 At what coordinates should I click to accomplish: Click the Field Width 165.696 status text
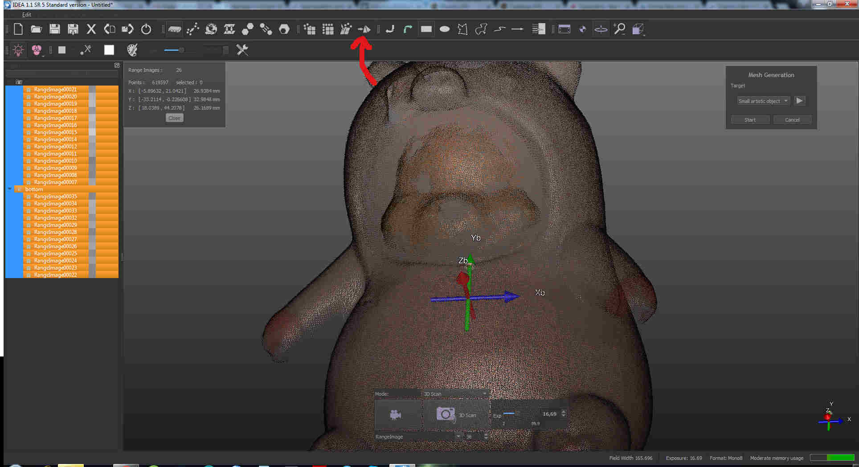coord(630,458)
